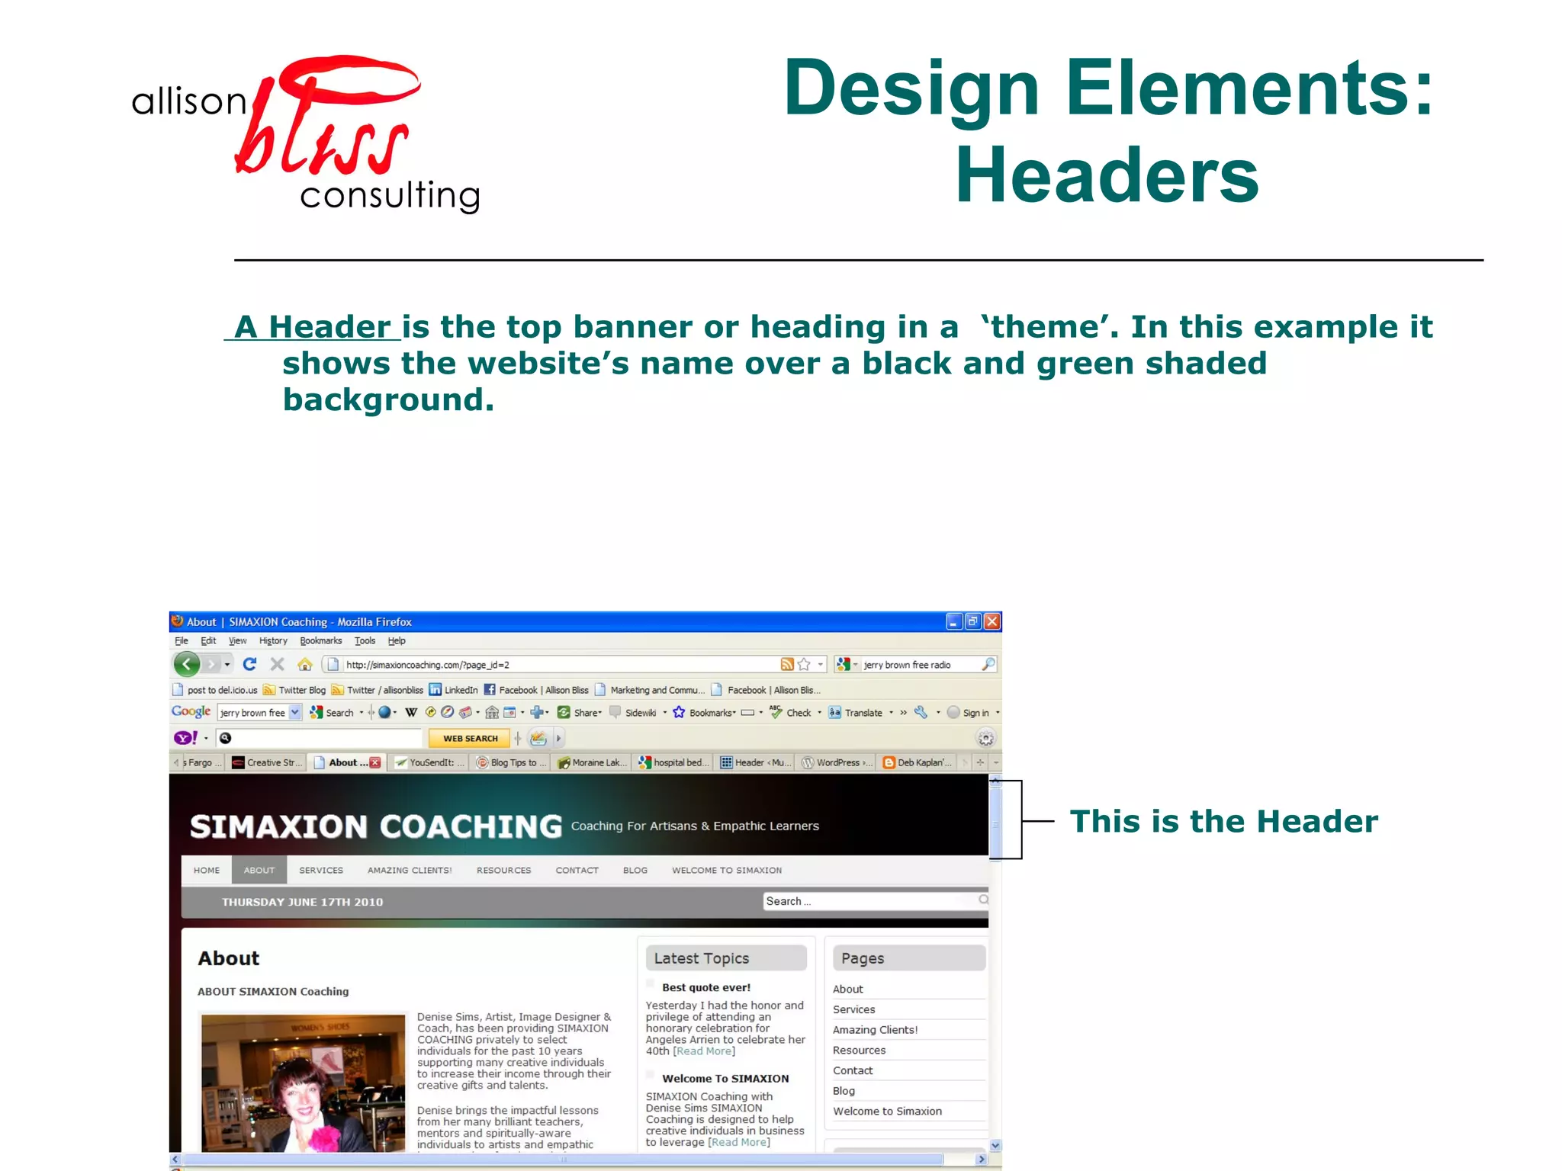1562x1171 pixels.
Task: Click the blue plus icon on Google toolbar
Action: pos(537,712)
